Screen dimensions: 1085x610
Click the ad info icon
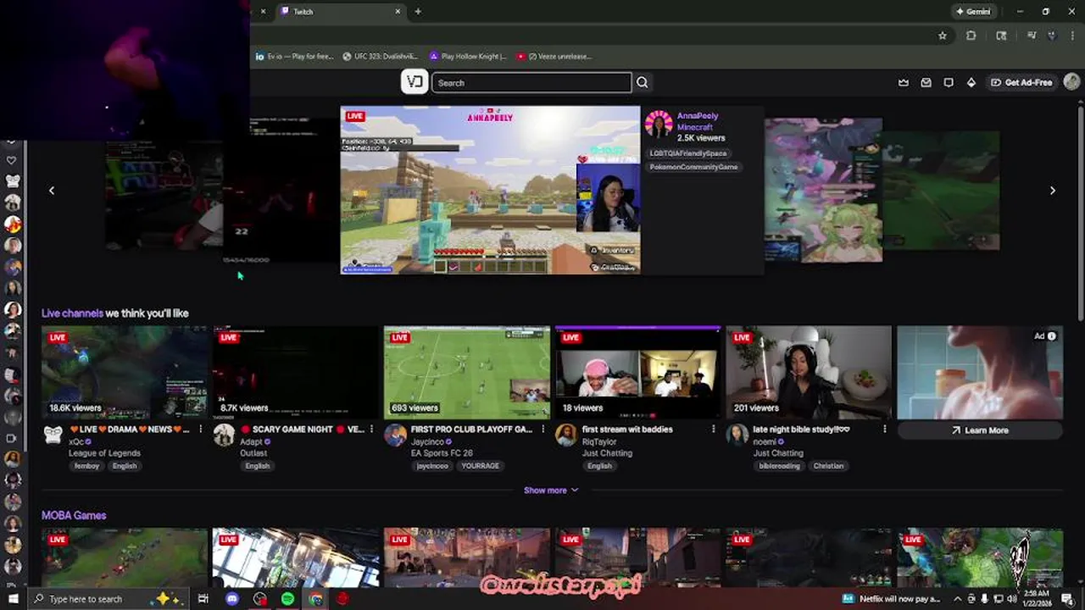pyautogui.click(x=1052, y=336)
